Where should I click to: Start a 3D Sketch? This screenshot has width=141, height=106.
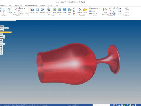15,11
